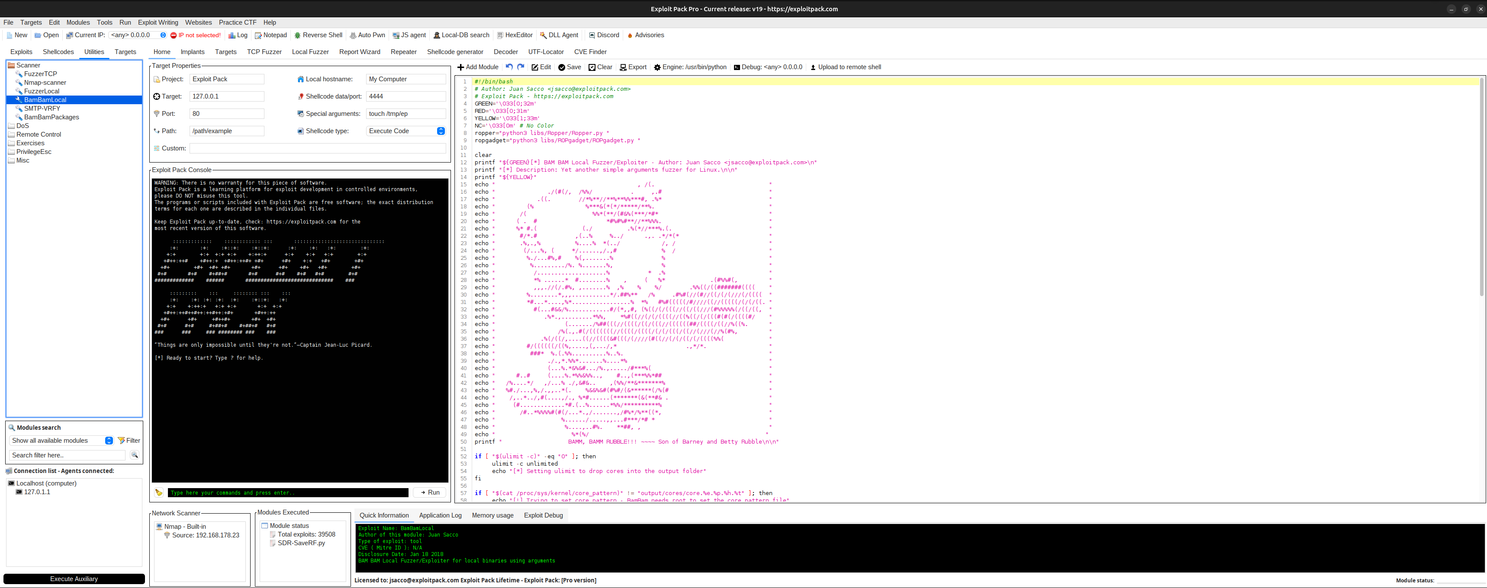Launch the Notepad tool

pyautogui.click(x=271, y=35)
